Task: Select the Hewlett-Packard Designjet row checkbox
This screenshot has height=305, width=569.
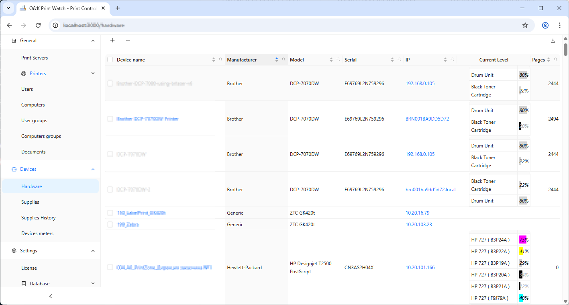Action: (x=110, y=268)
